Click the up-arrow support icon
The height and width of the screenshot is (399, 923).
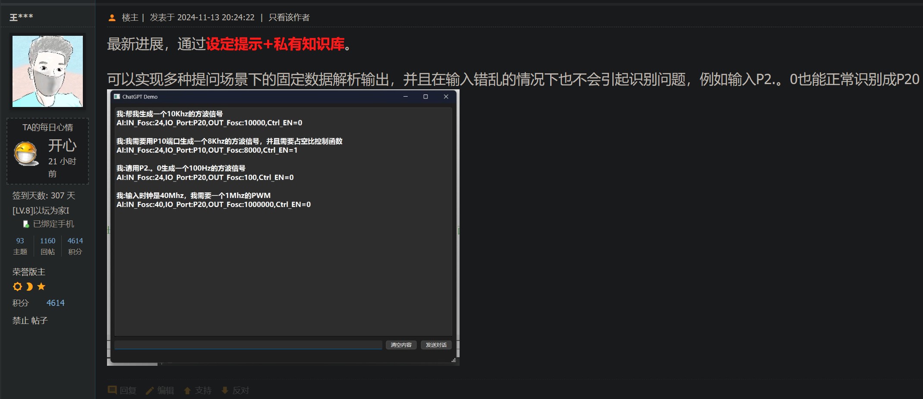pyautogui.click(x=187, y=390)
